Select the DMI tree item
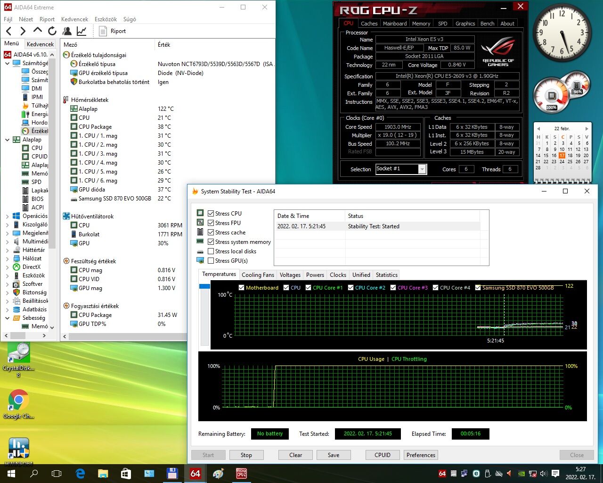Viewport: 603px width, 483px height. tap(32, 88)
